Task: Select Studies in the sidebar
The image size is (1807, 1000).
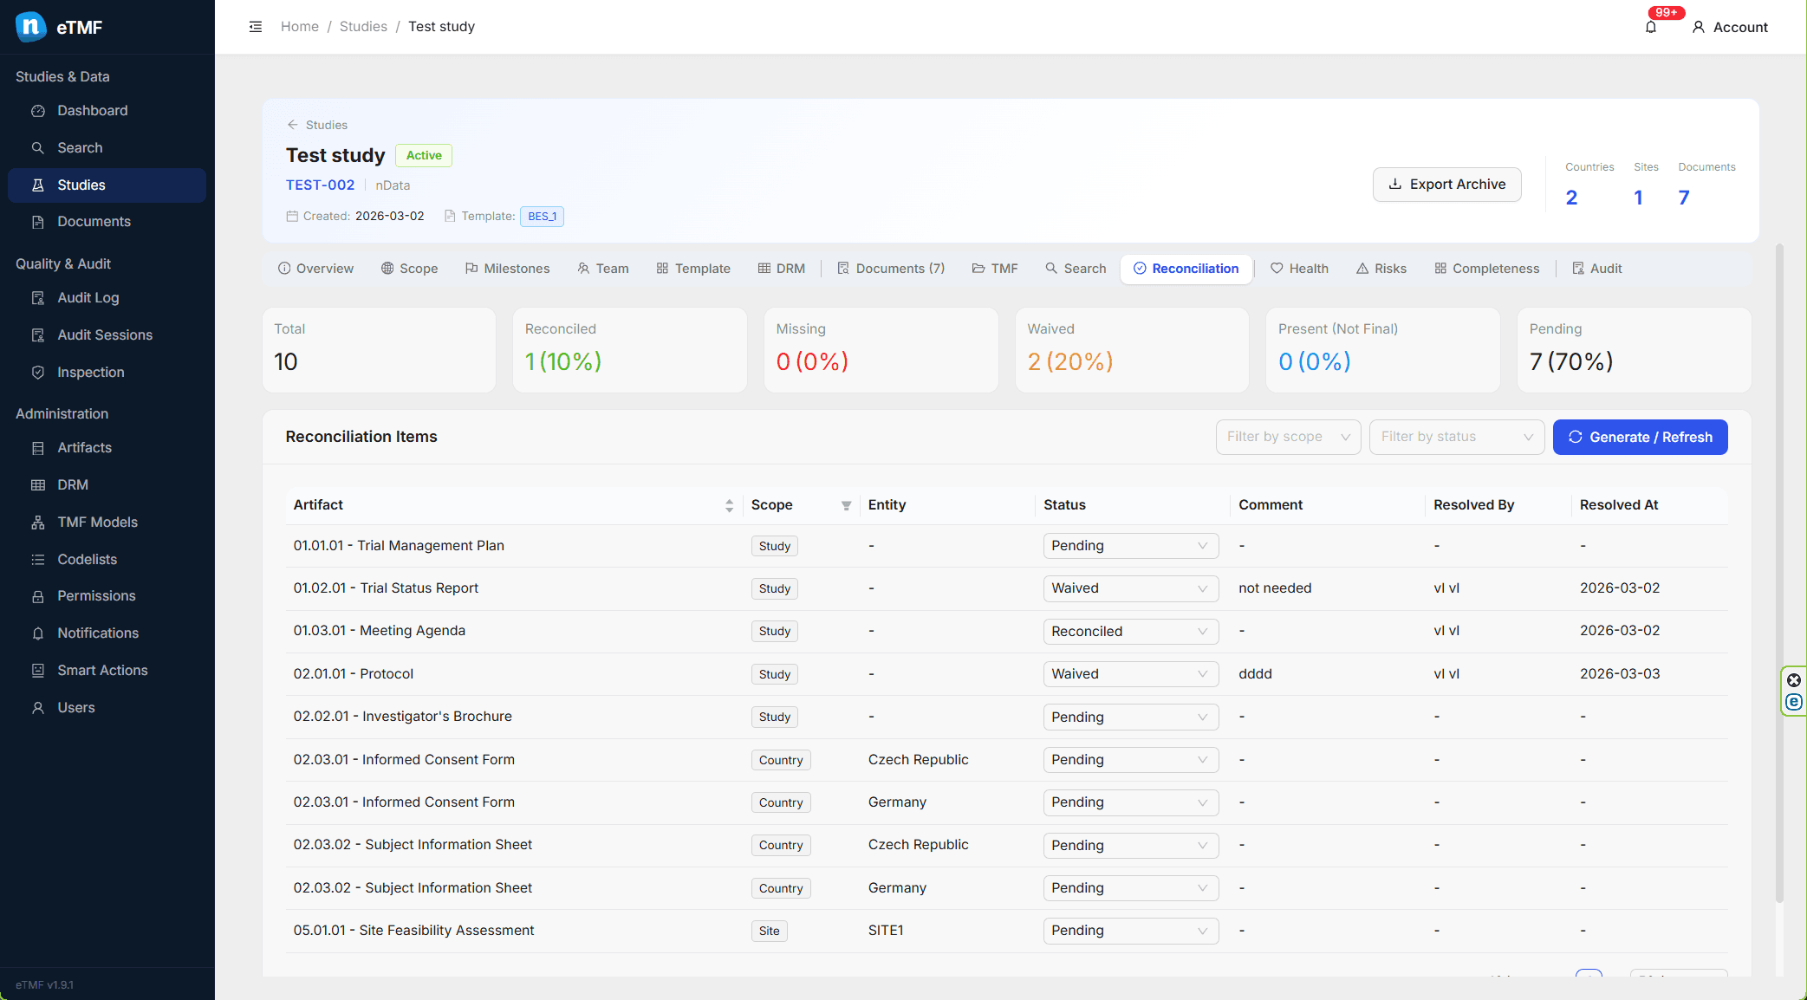Action: coord(107,185)
